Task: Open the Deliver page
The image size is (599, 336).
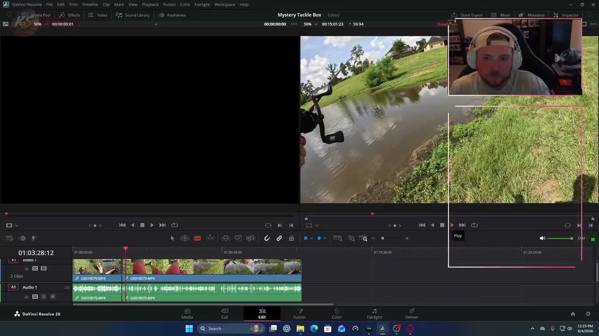Action: pos(412,314)
